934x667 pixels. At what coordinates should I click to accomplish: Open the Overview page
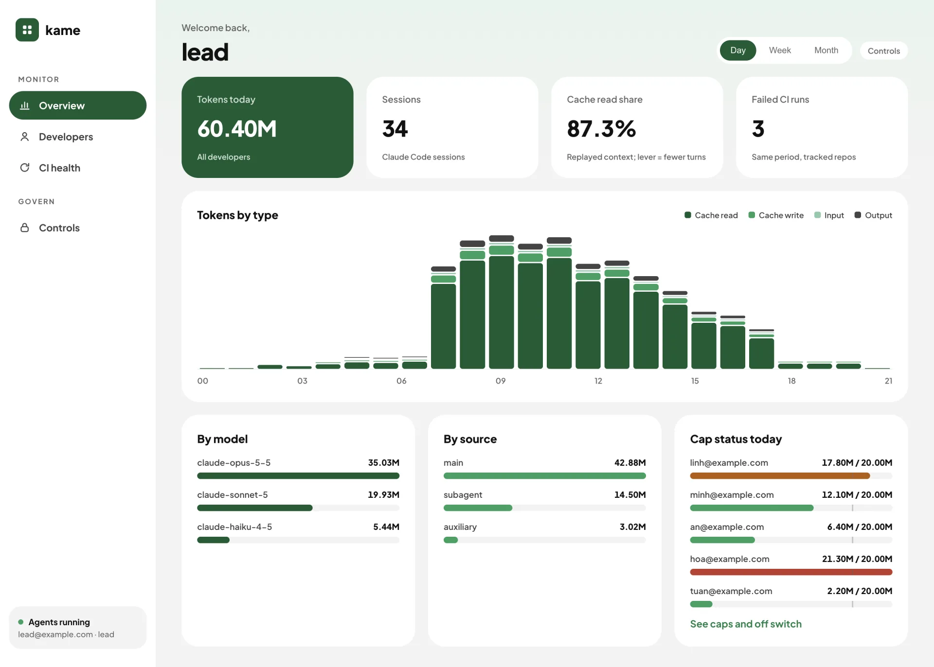[78, 105]
